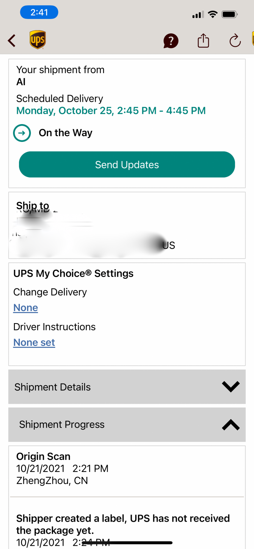This screenshot has height=549, width=254.
Task: Tap the battery status icon
Action: point(230,14)
